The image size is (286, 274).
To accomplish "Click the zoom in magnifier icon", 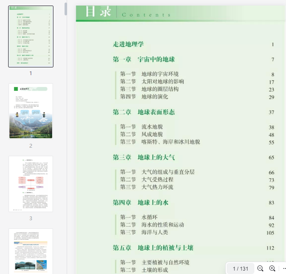I will 272,268.
